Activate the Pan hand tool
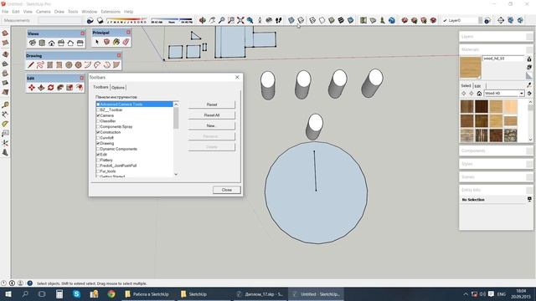This screenshot has height=301, width=536. [x=212, y=20]
